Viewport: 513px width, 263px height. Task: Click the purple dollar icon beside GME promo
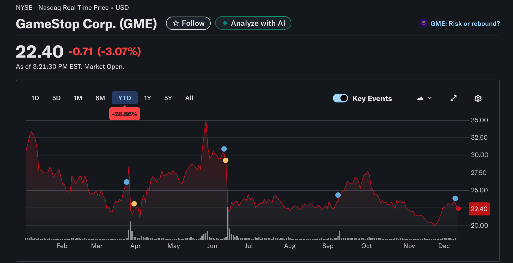pos(424,23)
